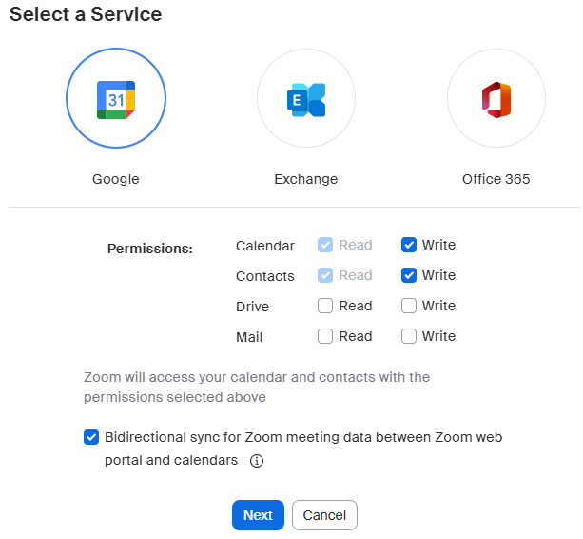Image resolution: width=583 pixels, height=539 pixels.
Task: Enable Drive Write permission
Action: pyautogui.click(x=409, y=306)
